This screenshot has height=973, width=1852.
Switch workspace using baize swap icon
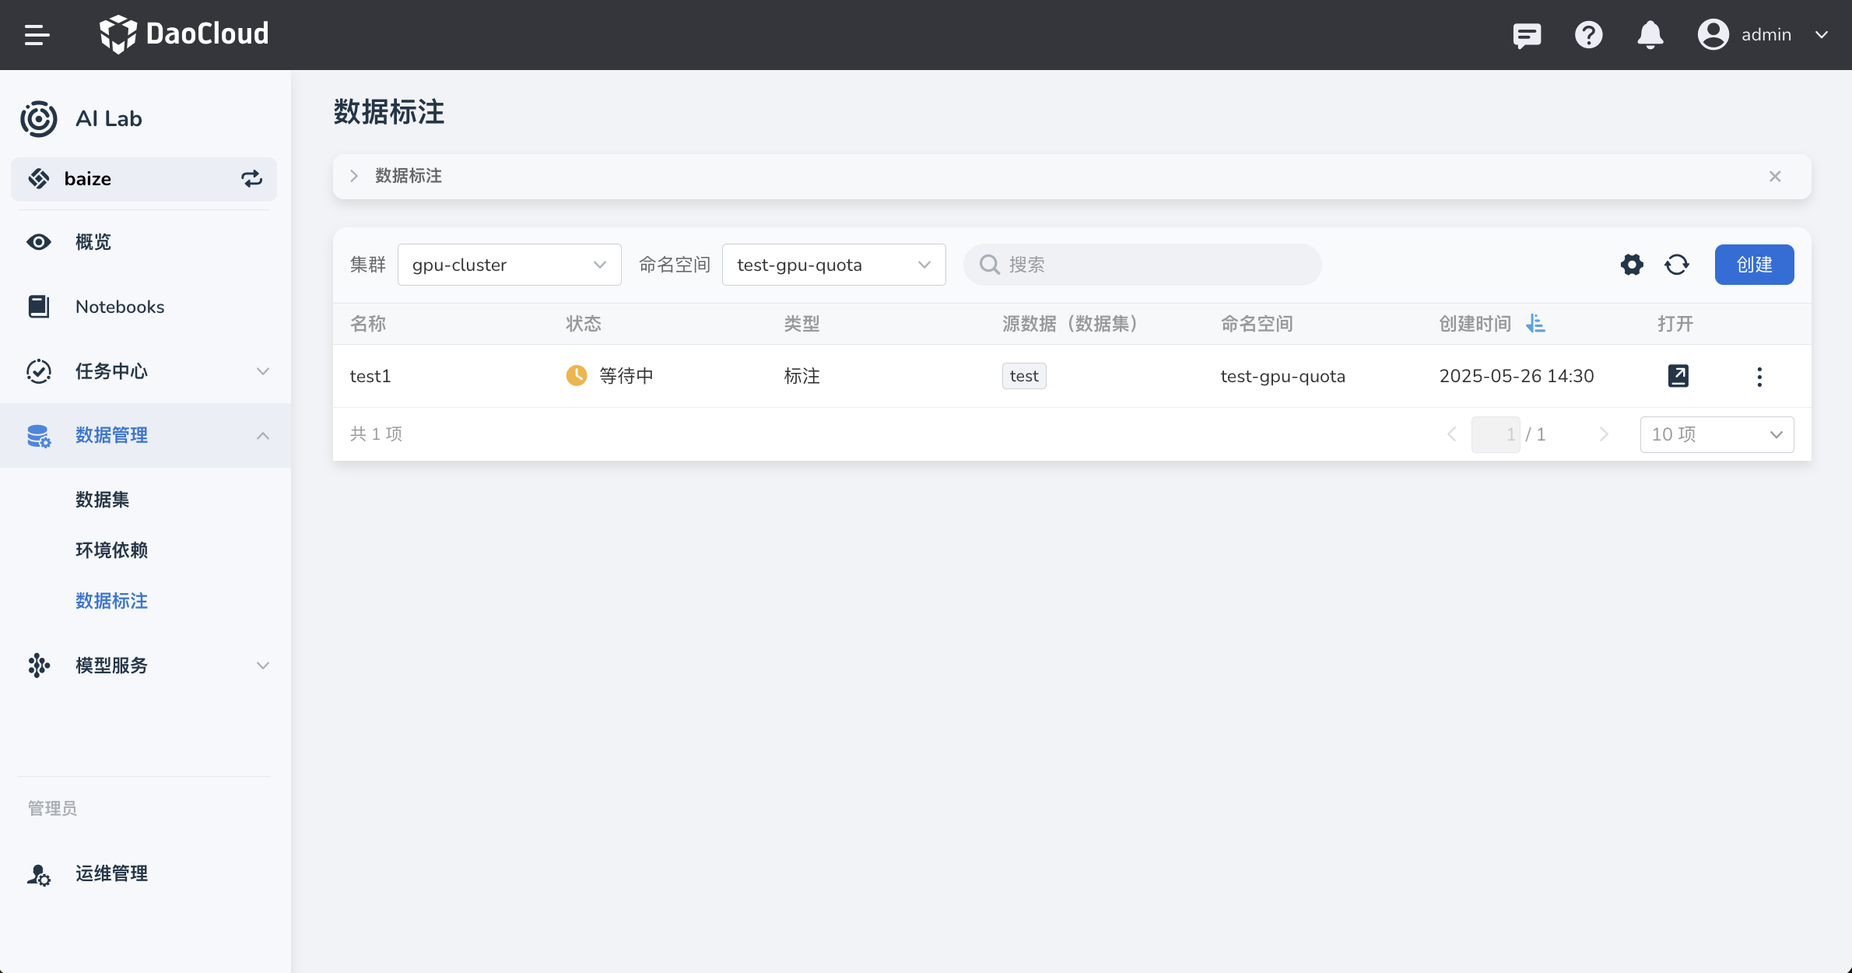(x=251, y=179)
